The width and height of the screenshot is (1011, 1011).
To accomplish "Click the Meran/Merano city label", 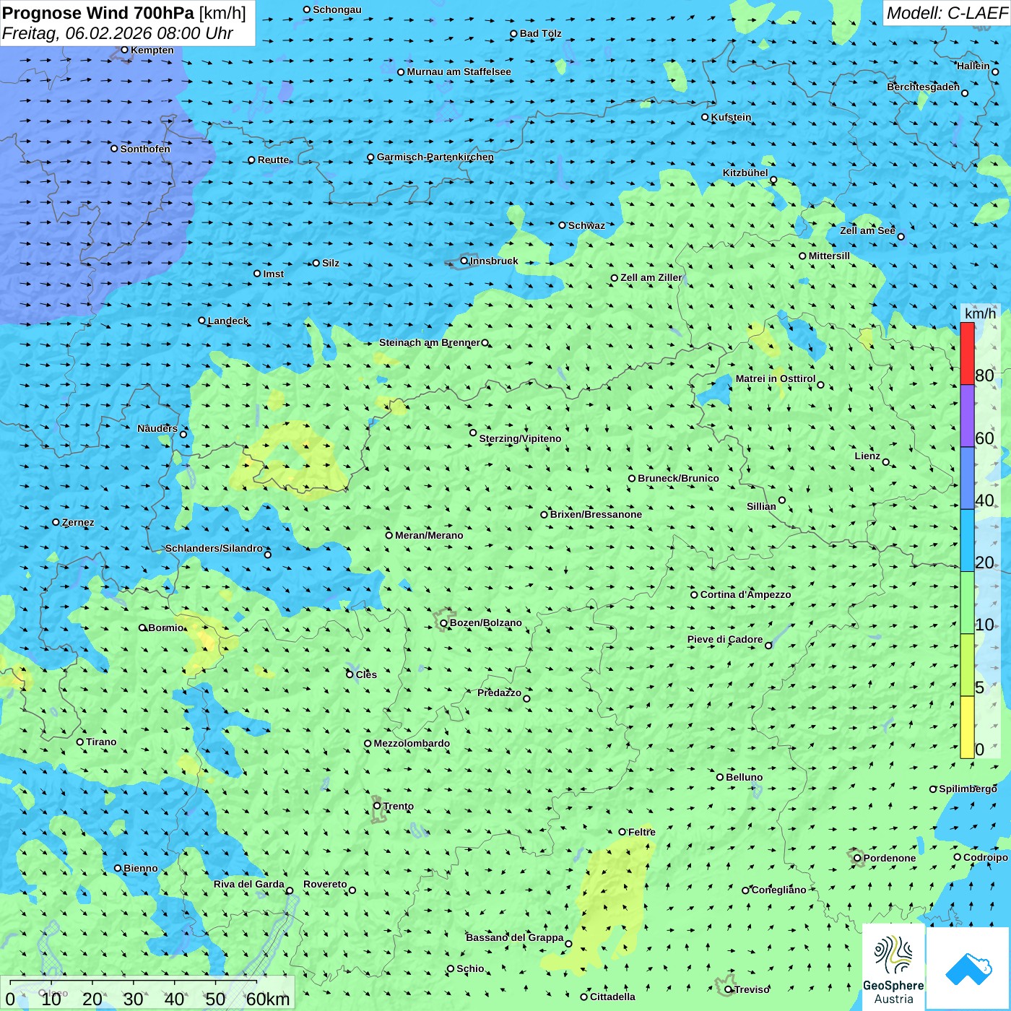I will pyautogui.click(x=429, y=535).
